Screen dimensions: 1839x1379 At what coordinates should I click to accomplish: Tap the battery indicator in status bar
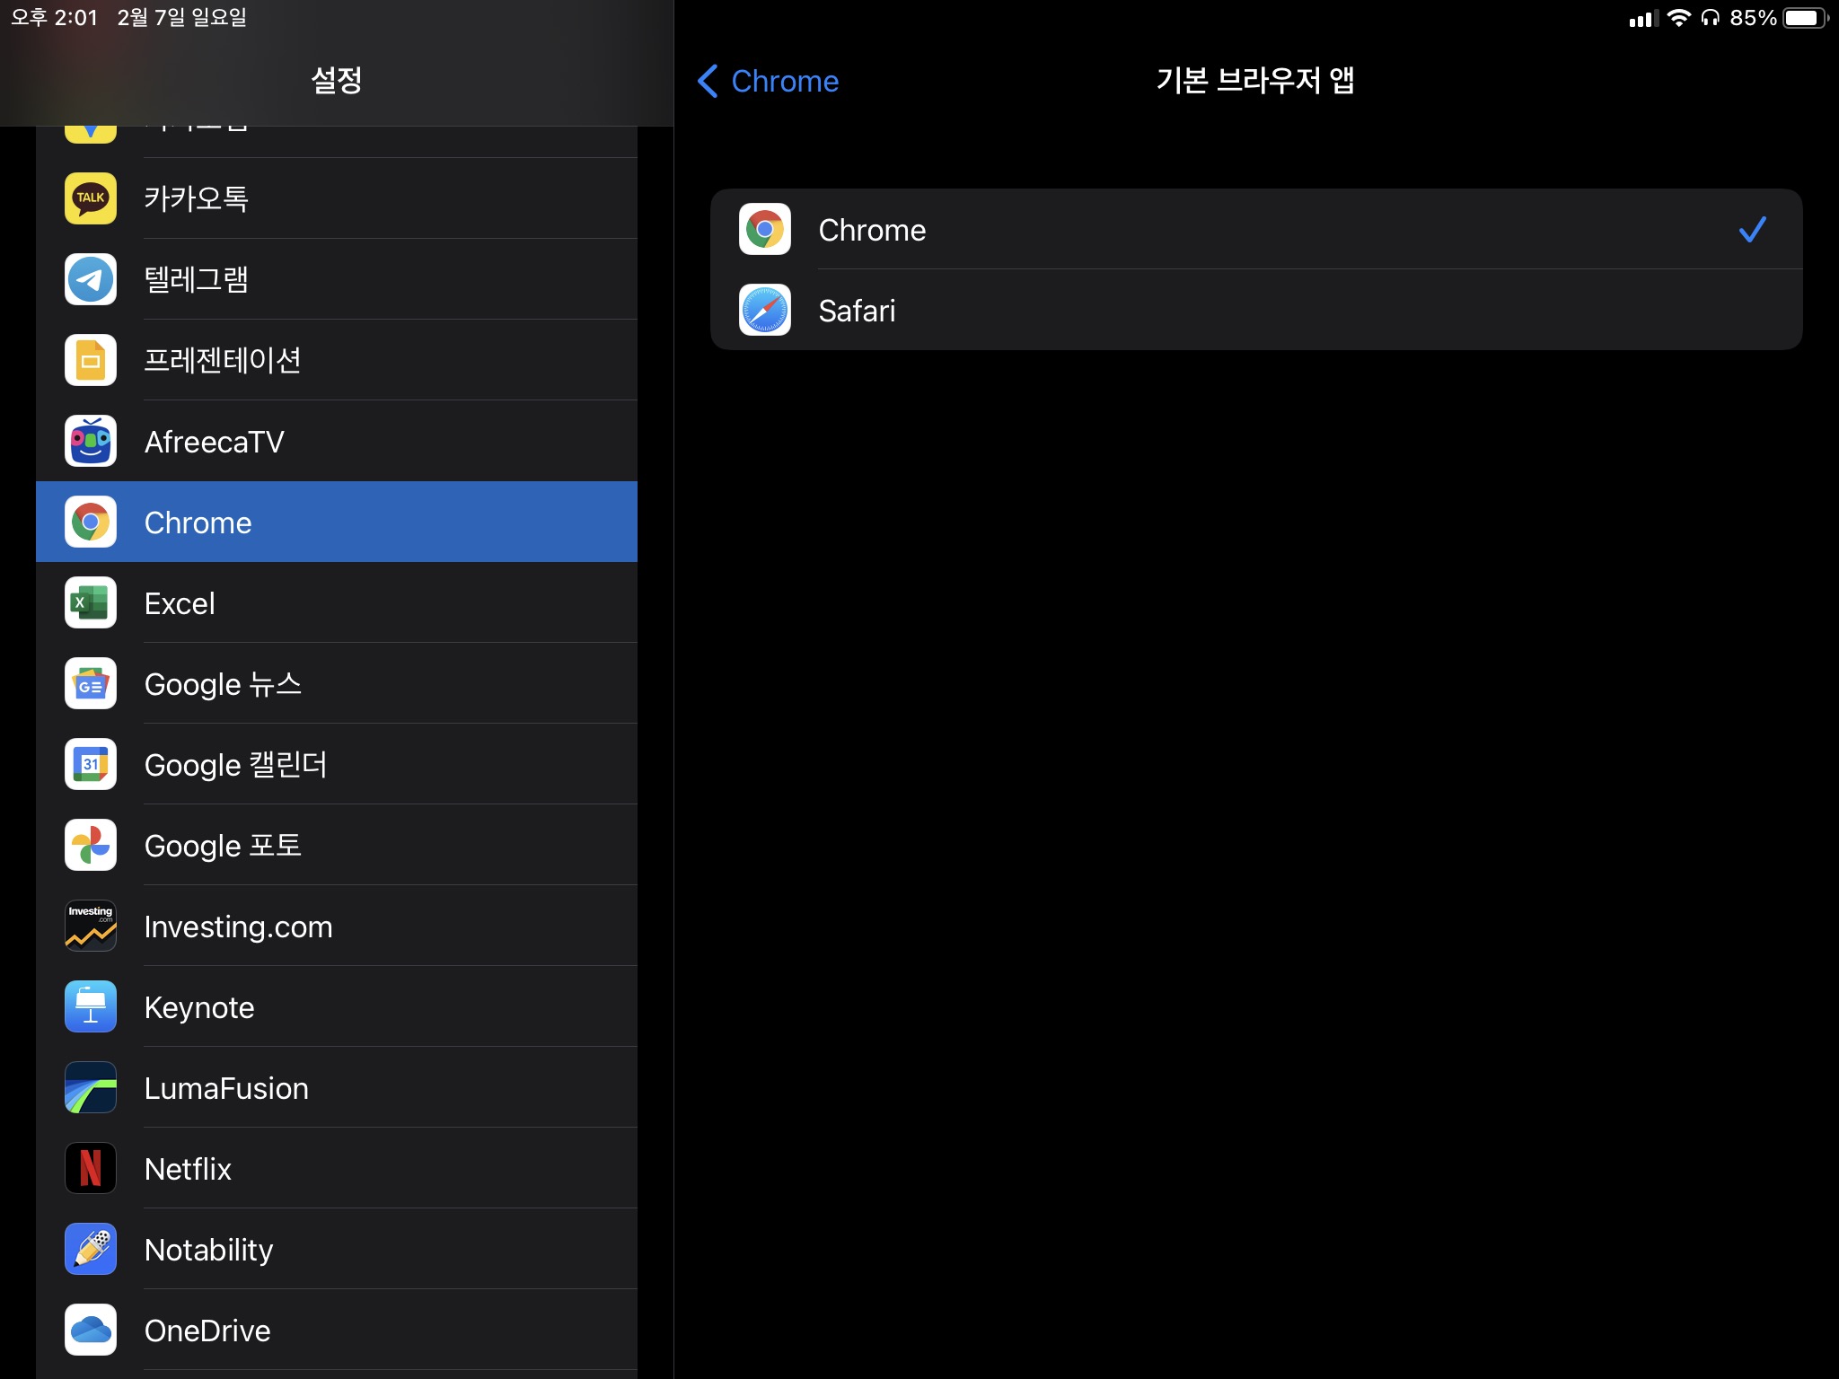pyautogui.click(x=1804, y=18)
